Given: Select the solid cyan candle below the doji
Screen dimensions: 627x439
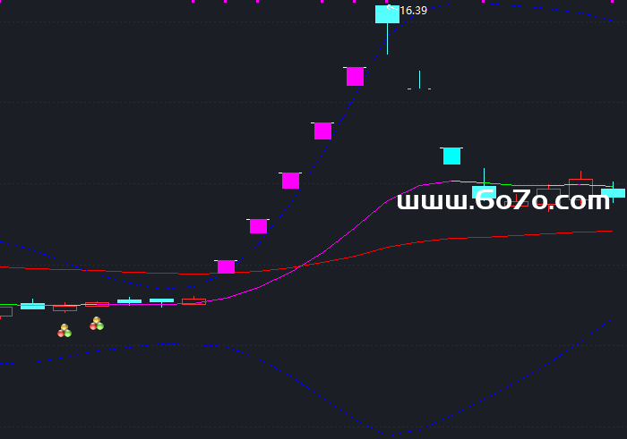Looking at the screenshot, I should (x=451, y=156).
